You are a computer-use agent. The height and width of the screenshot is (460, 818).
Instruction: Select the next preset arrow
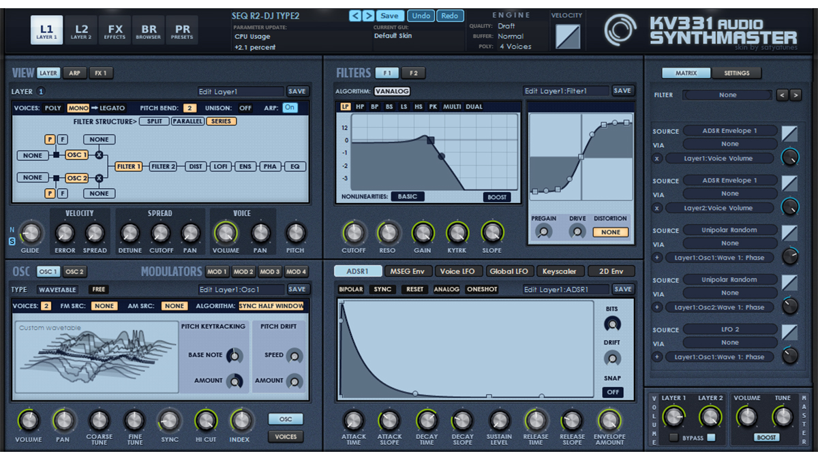point(369,16)
